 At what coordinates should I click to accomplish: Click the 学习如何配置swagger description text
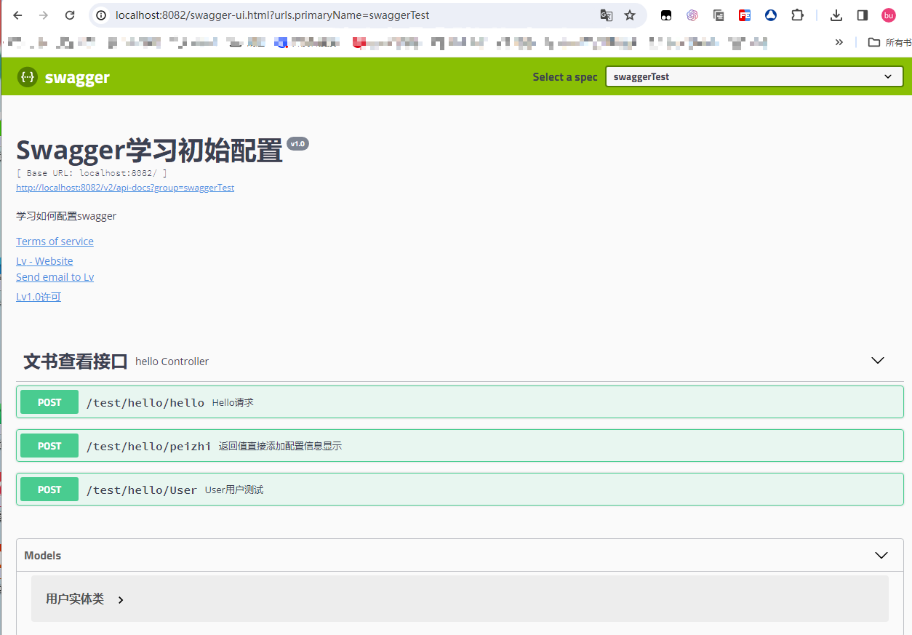tap(66, 216)
